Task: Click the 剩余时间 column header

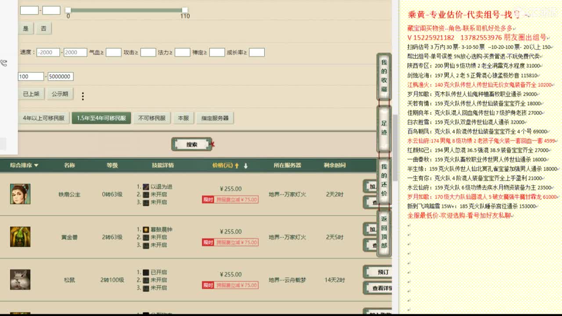Action: coord(335,165)
